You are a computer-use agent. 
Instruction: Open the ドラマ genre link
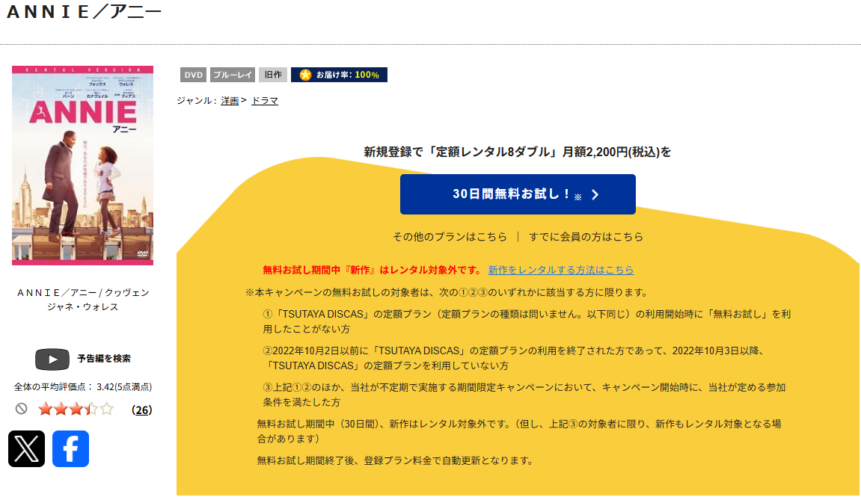(x=265, y=101)
